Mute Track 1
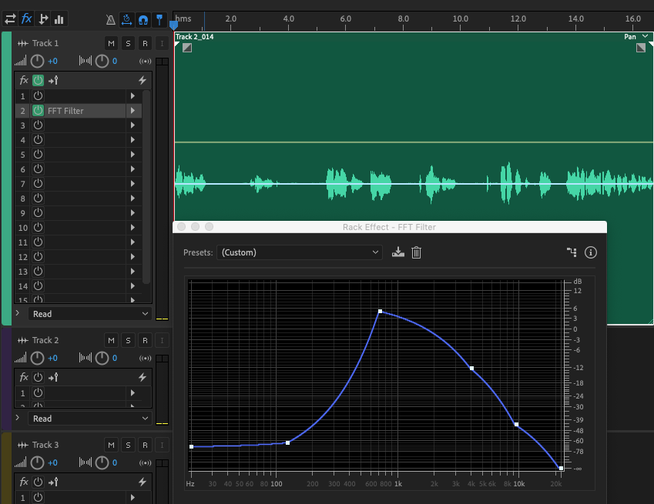 coord(111,43)
